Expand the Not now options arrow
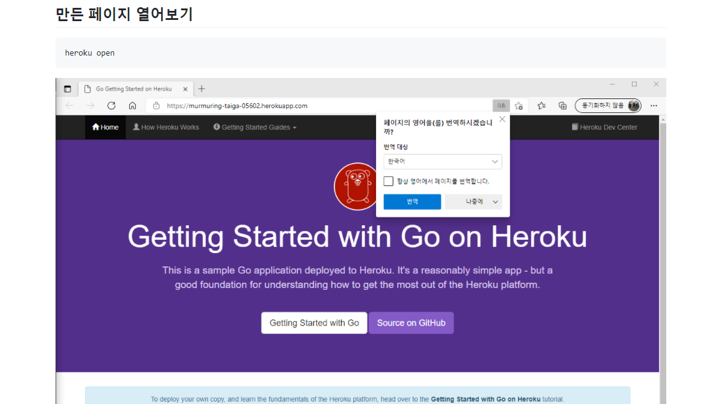Screen dimensions: 720x404 coord(495,202)
